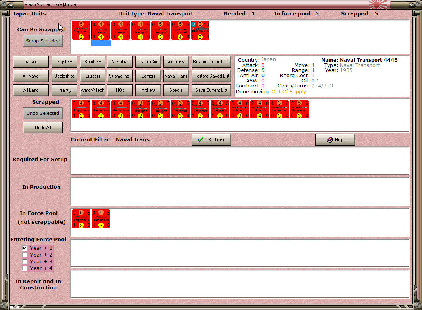Viewport: 422px width, 310px height.
Task: Apply the Naval Trans. filter
Action: click(176, 76)
